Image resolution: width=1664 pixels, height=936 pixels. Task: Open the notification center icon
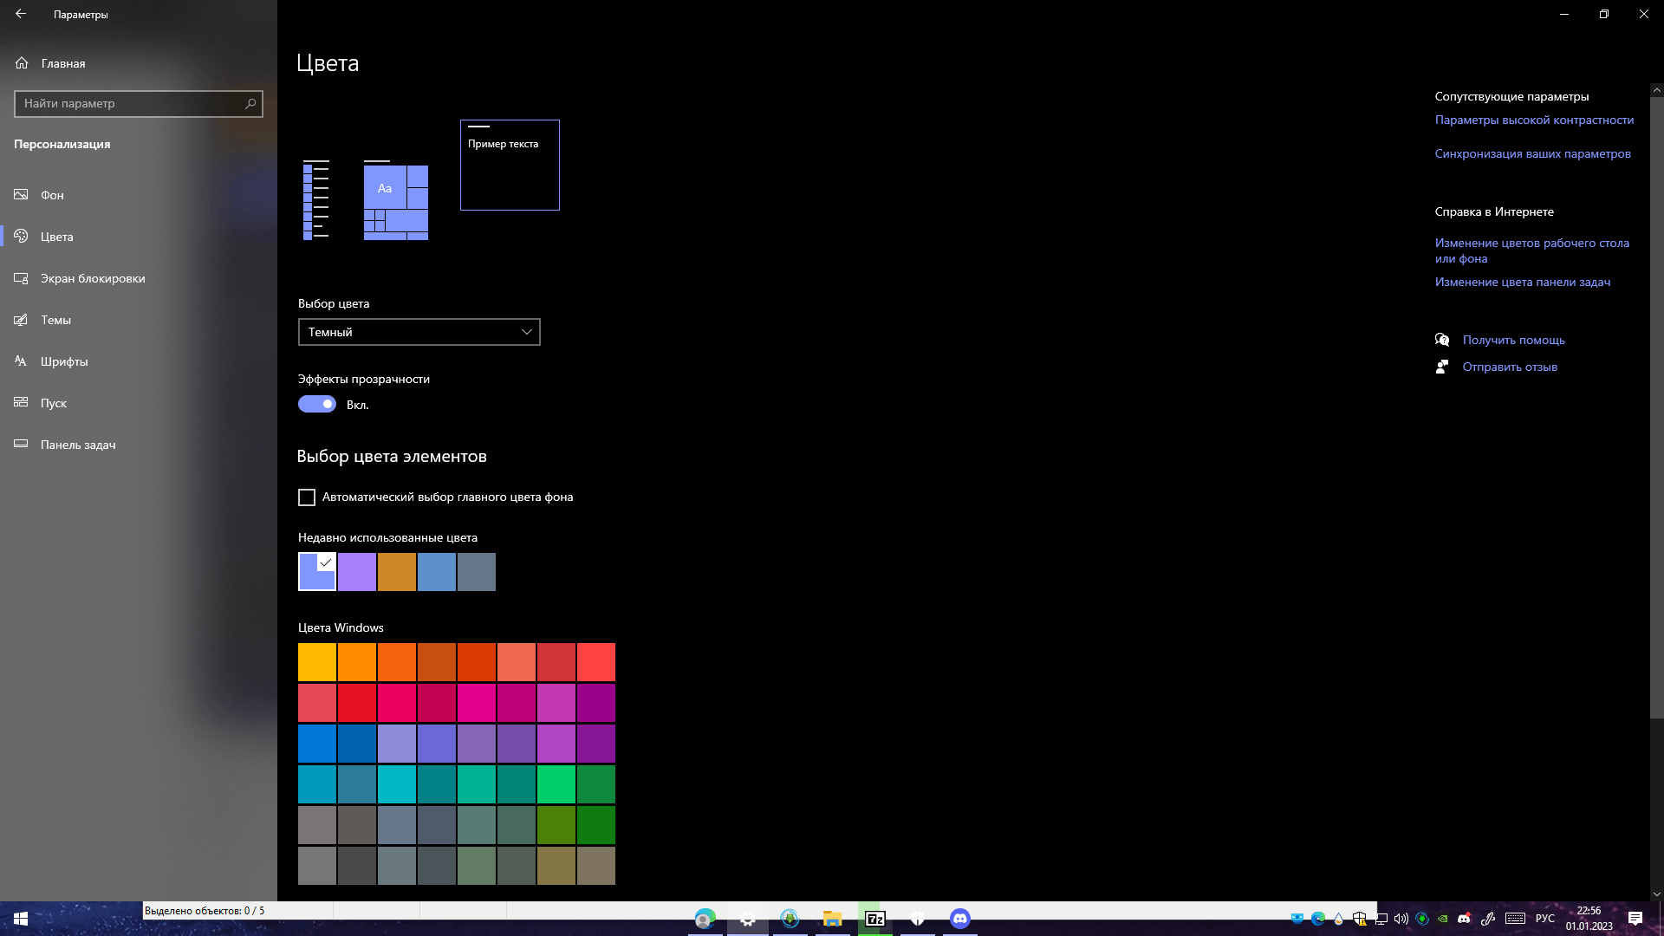(x=1635, y=919)
